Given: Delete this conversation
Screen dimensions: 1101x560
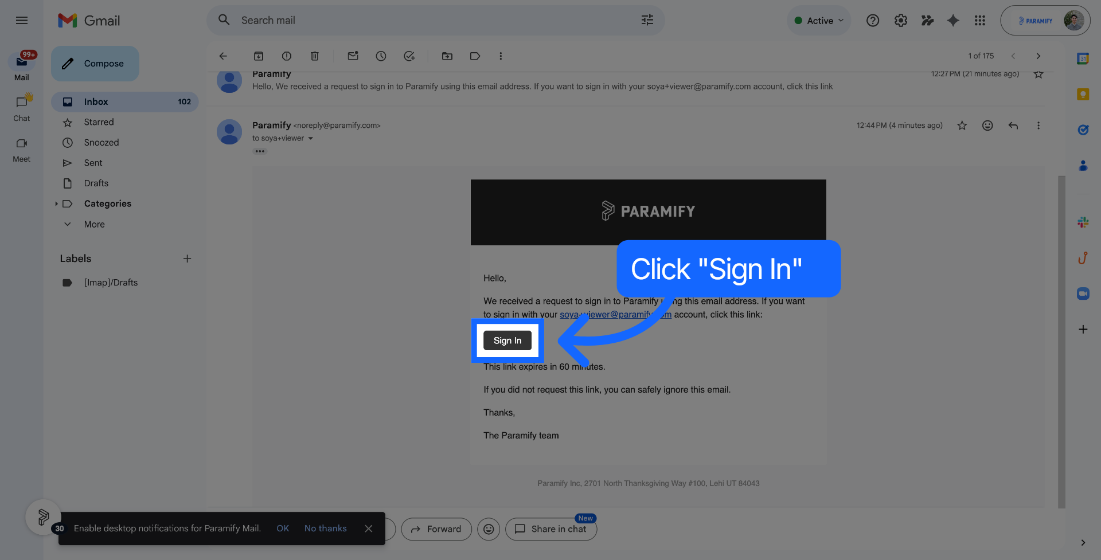Looking at the screenshot, I should pyautogui.click(x=314, y=56).
